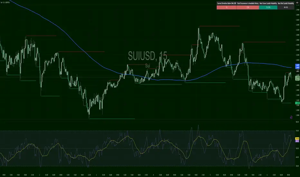Click the purple lightning replay icon on the chart
300x177 pixels.
coord(291,117)
